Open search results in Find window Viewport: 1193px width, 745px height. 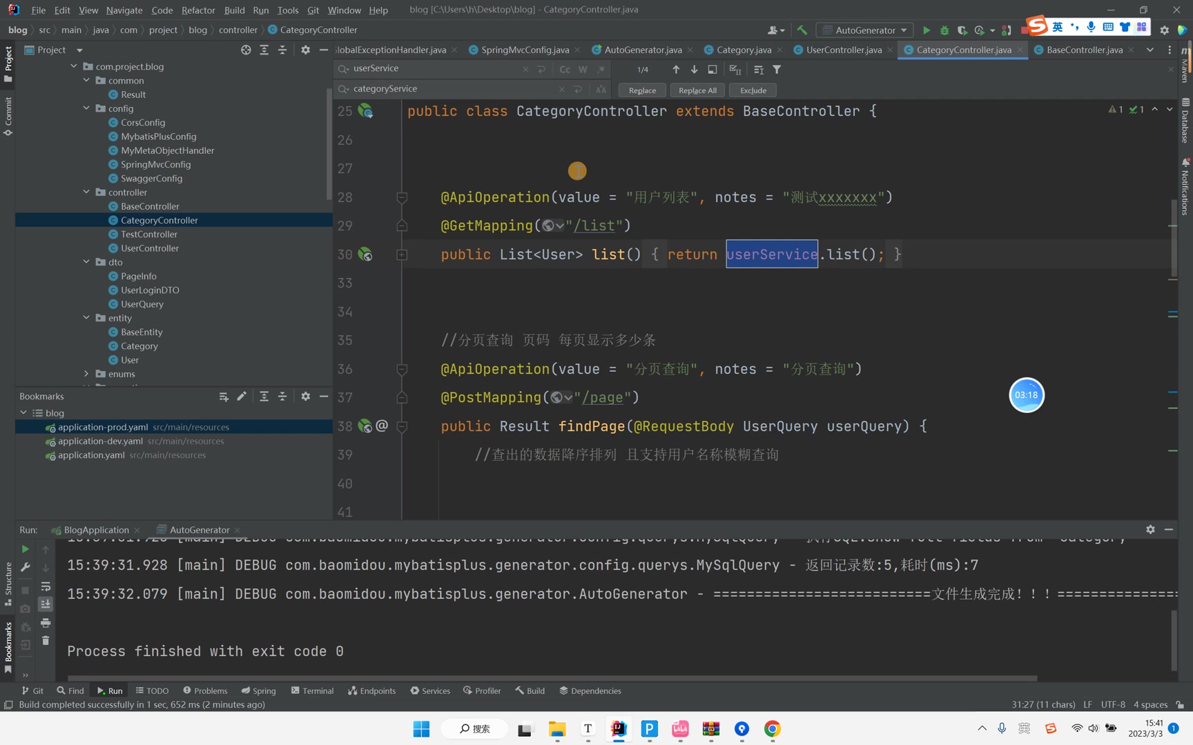pyautogui.click(x=712, y=70)
